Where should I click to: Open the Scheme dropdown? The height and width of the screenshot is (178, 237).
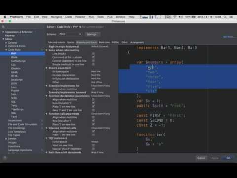70,34
